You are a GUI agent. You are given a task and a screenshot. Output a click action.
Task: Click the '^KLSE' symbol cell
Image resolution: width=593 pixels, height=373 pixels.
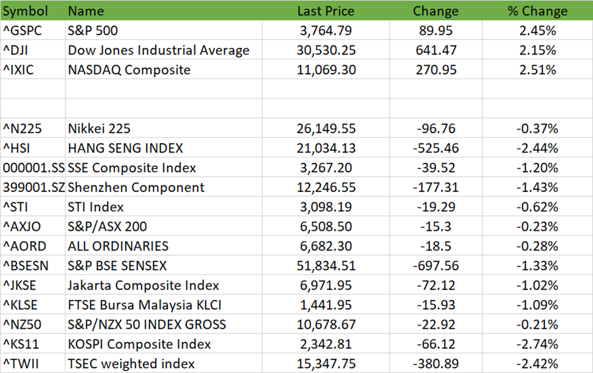(33, 305)
